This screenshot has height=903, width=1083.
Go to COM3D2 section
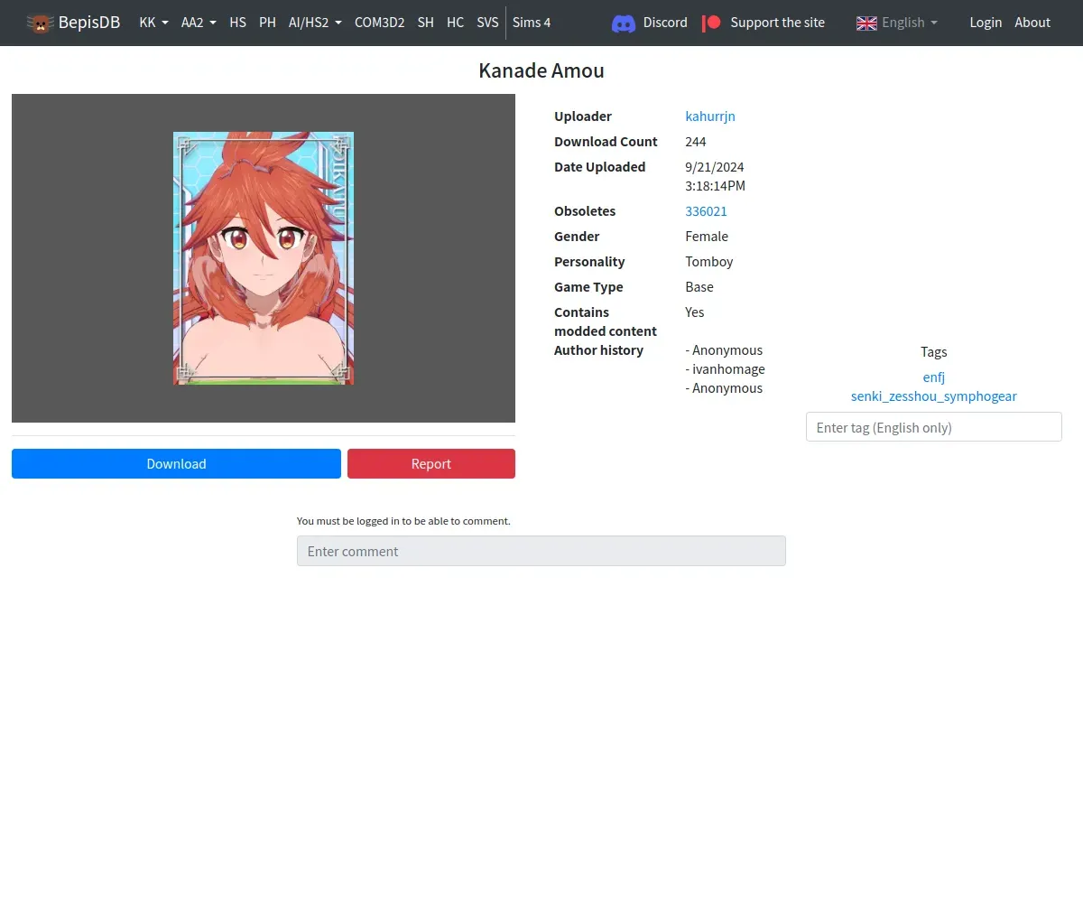379,23
